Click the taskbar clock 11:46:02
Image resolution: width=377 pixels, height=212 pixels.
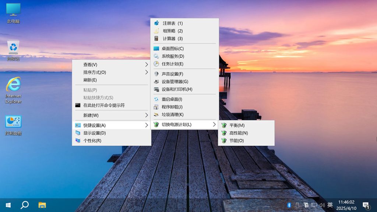[x=346, y=202]
